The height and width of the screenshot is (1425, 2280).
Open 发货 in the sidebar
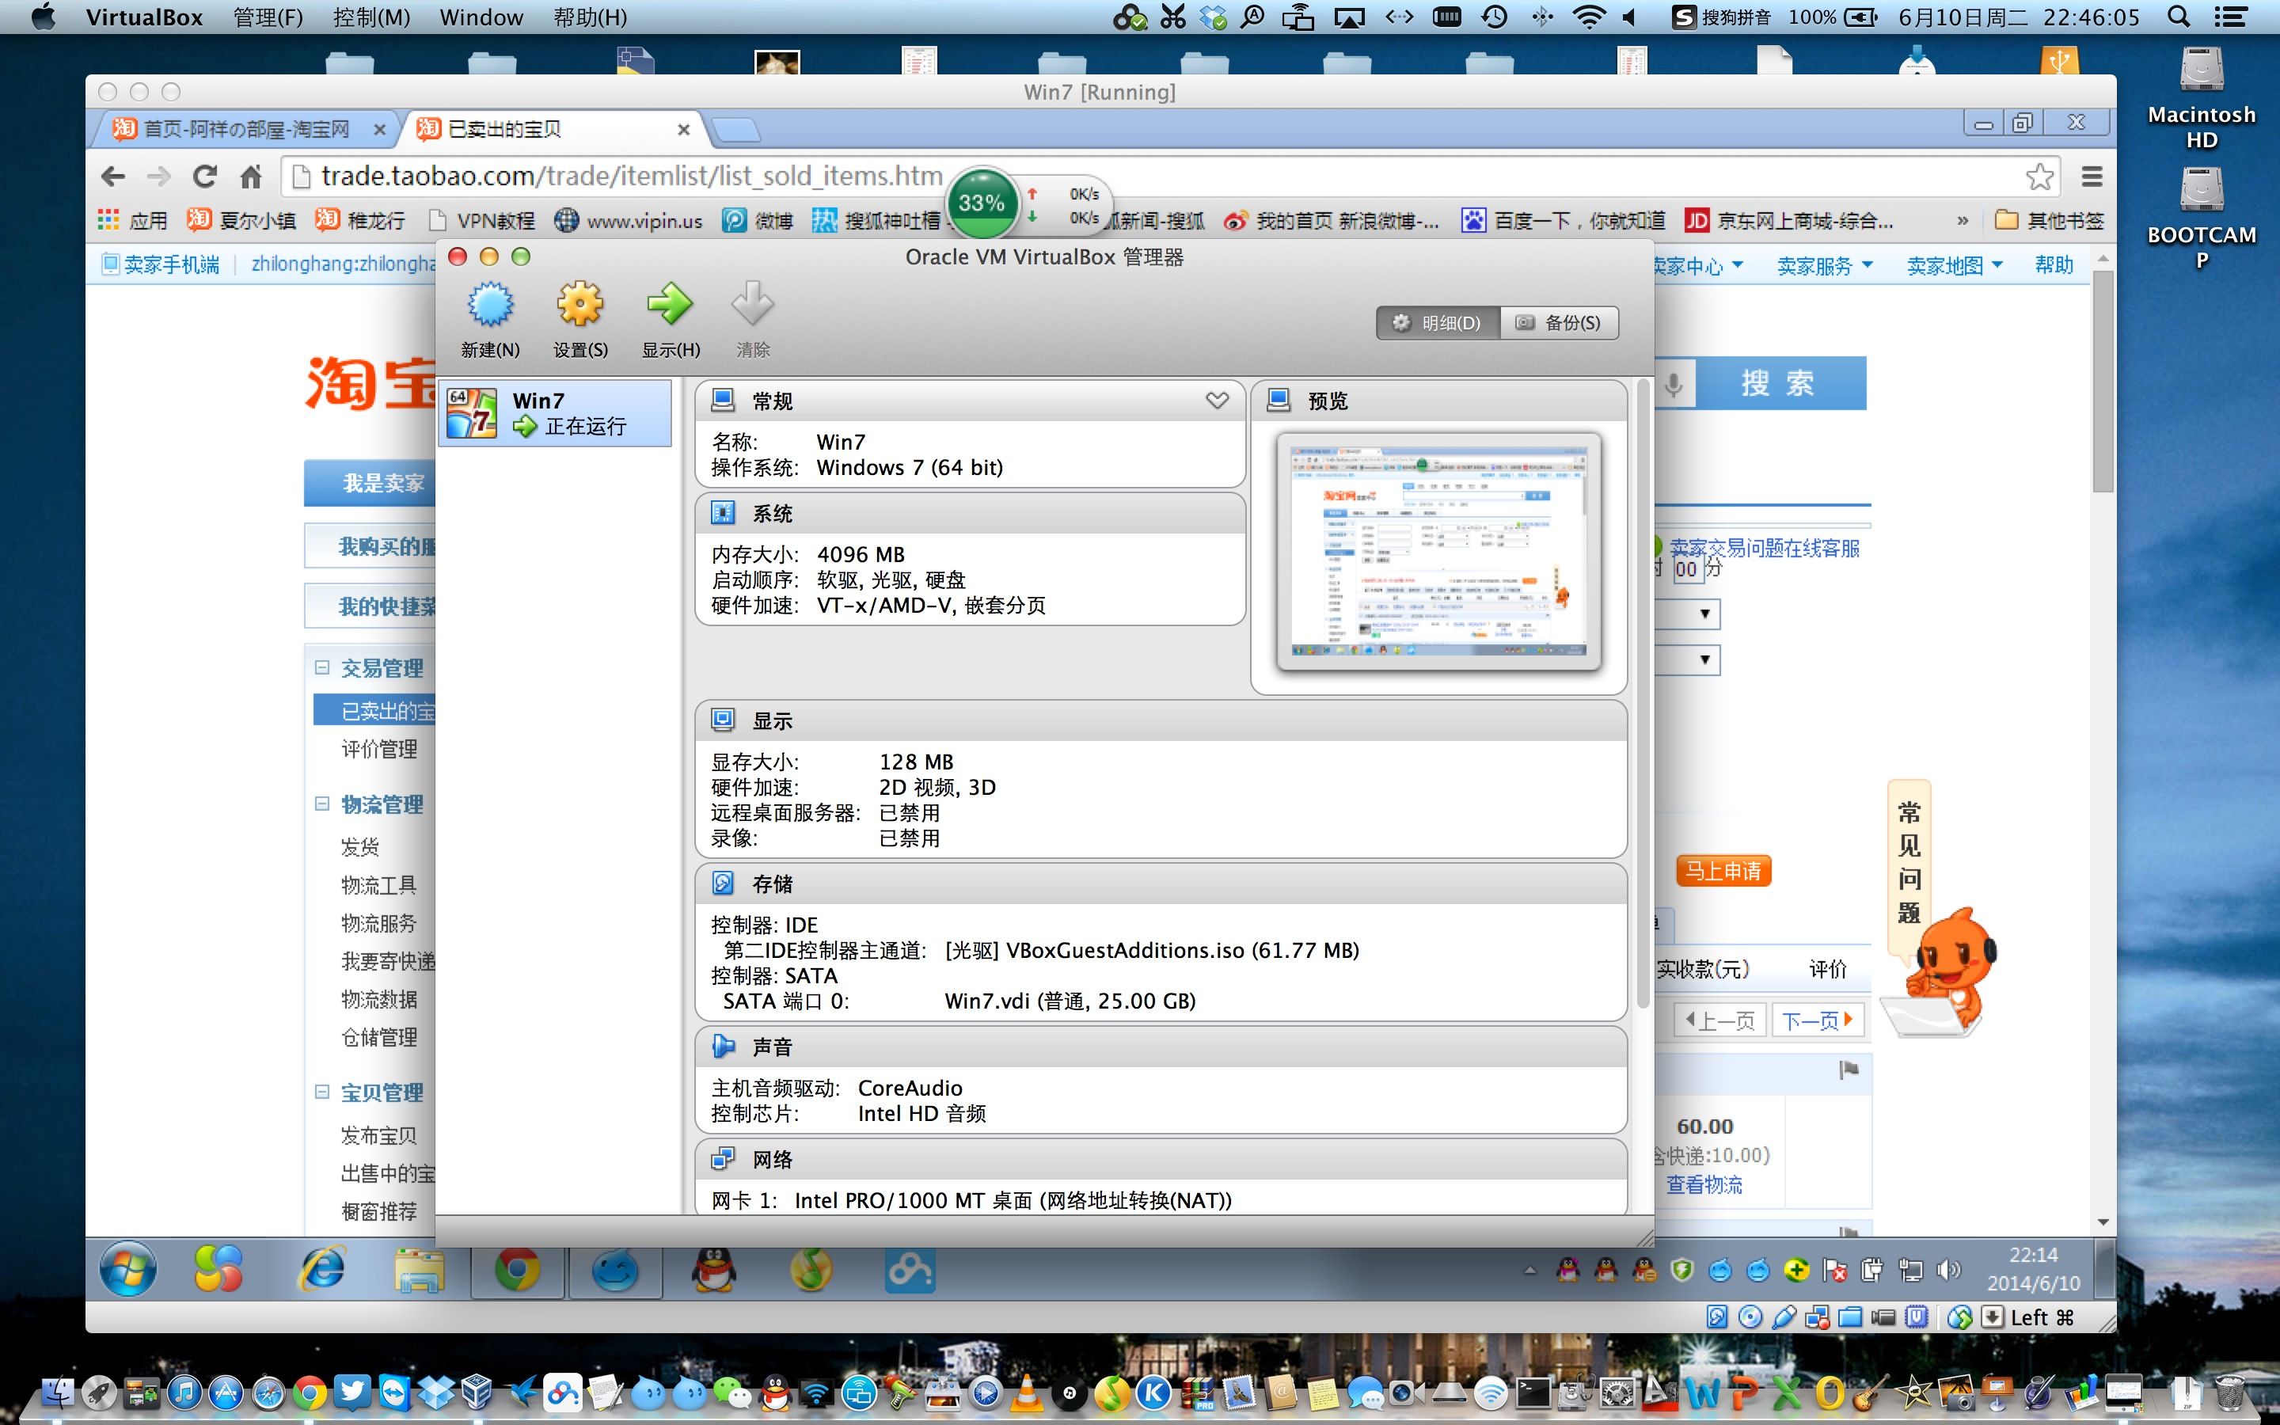pyautogui.click(x=360, y=847)
